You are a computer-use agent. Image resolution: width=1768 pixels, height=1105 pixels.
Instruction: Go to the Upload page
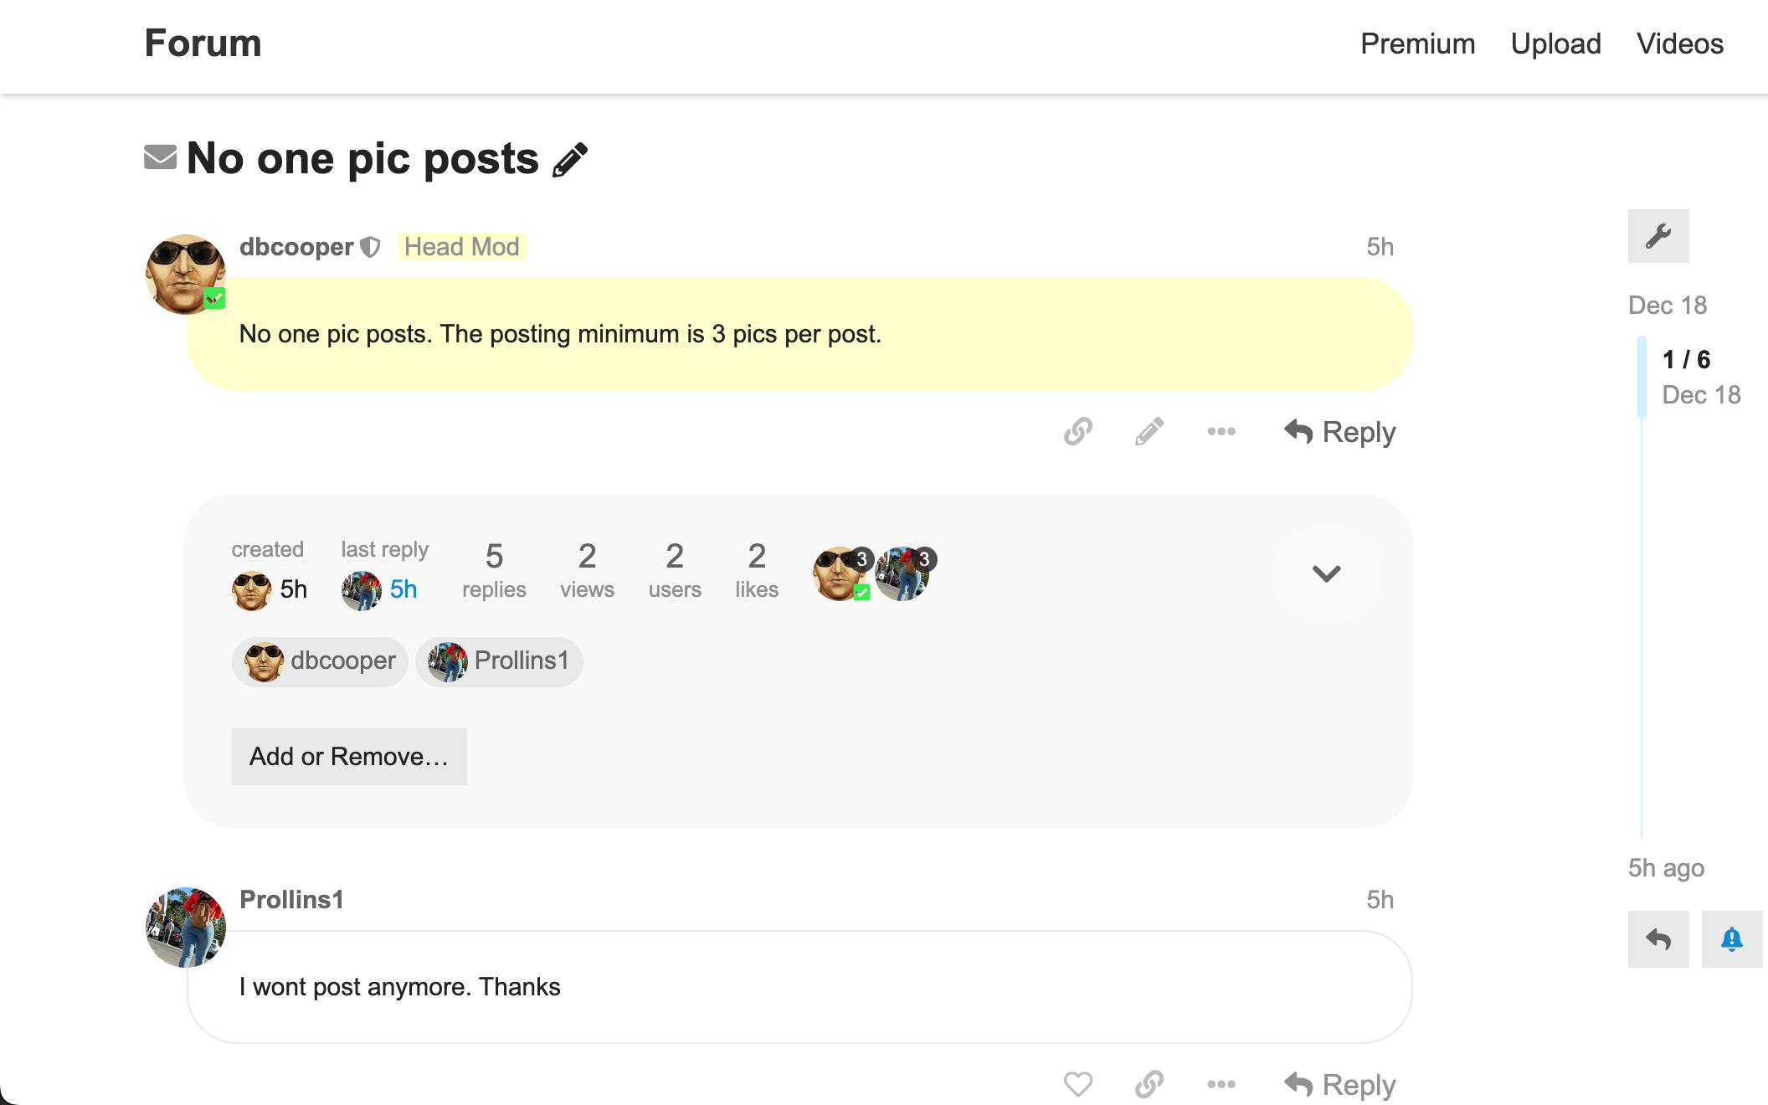click(1555, 44)
